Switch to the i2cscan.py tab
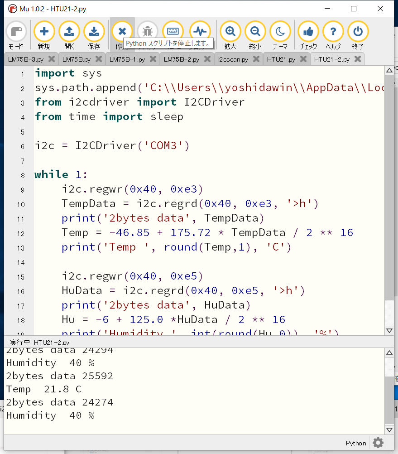The height and width of the screenshot is (454, 398). click(233, 59)
